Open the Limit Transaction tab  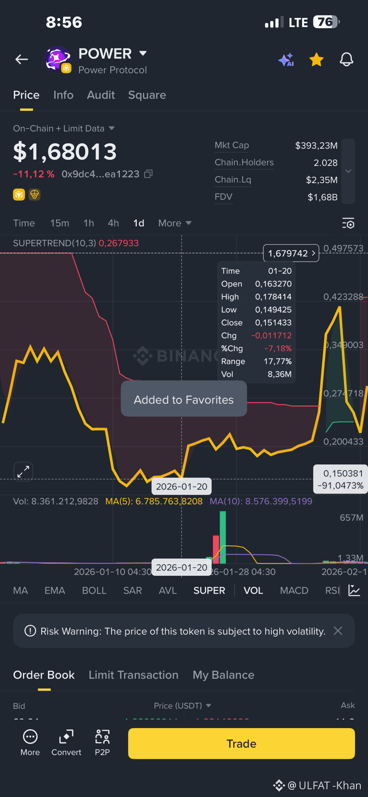tap(133, 675)
